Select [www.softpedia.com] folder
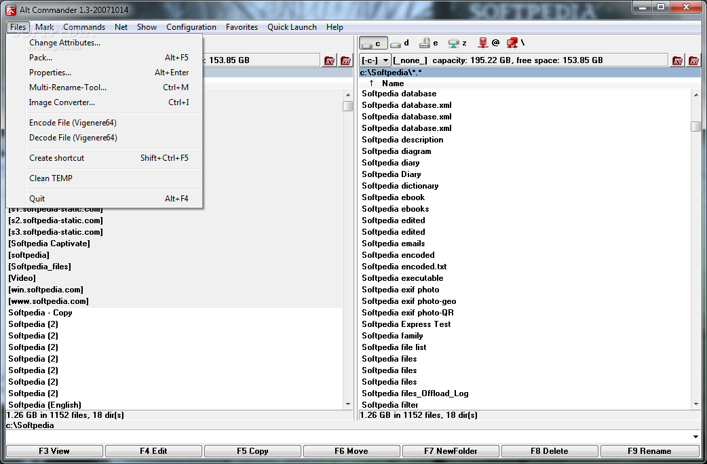 tap(48, 301)
